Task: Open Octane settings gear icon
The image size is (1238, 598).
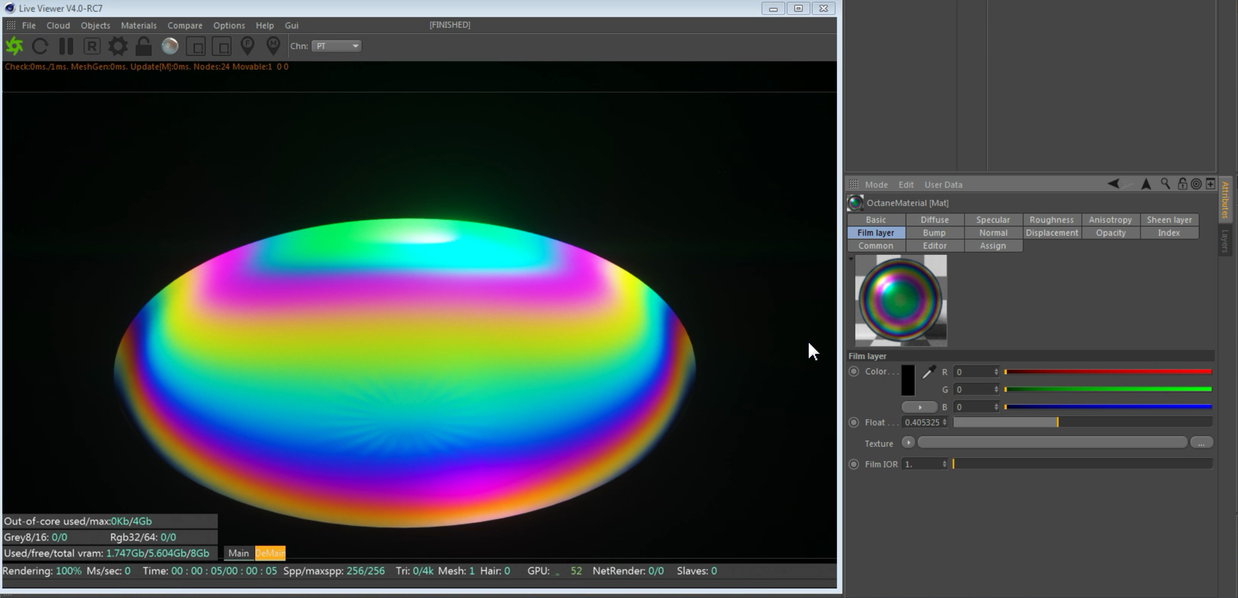Action: click(118, 46)
